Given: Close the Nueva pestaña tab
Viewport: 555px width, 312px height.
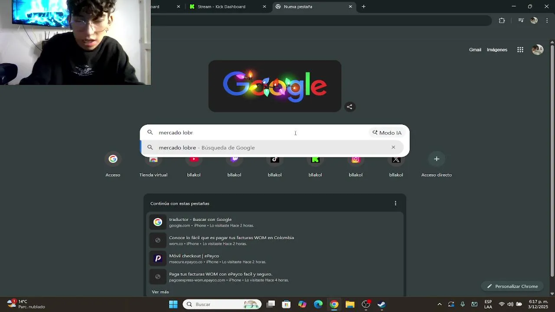Looking at the screenshot, I should pyautogui.click(x=350, y=6).
